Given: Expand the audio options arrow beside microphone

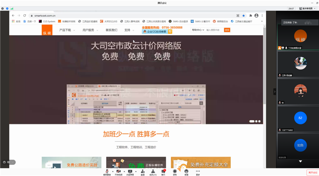Looking at the screenshot, I should point(113,171).
